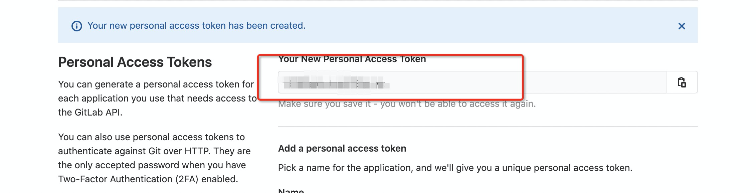Click the partially visible 'Name' field label
Screen dimensions: 756x193
click(x=291, y=190)
